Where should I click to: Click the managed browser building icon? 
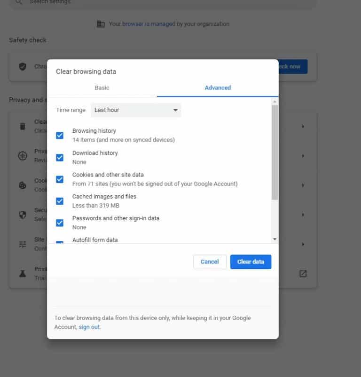101,24
